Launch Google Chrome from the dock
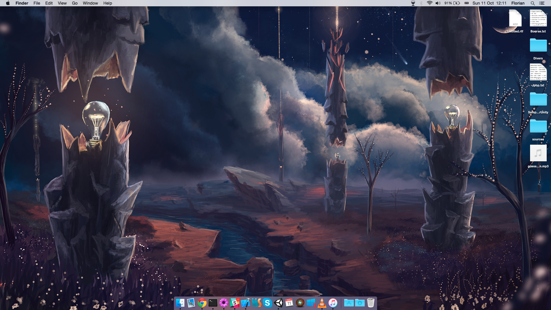The width and height of the screenshot is (551, 310). click(x=202, y=303)
